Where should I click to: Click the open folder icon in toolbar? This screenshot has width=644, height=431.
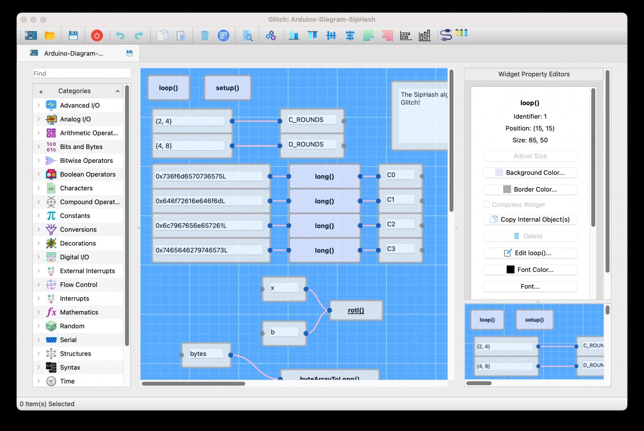(x=50, y=35)
